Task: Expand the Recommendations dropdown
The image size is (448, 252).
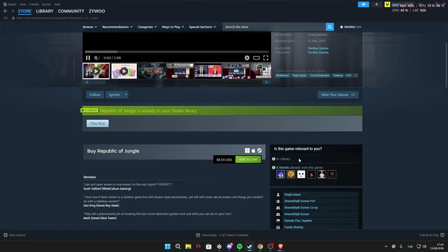Action: click(x=117, y=27)
